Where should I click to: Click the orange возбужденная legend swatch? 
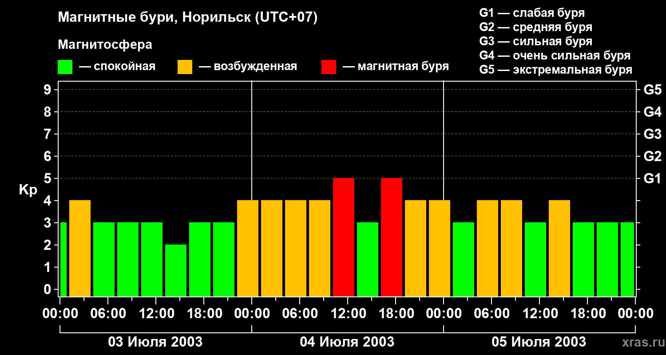coord(185,67)
